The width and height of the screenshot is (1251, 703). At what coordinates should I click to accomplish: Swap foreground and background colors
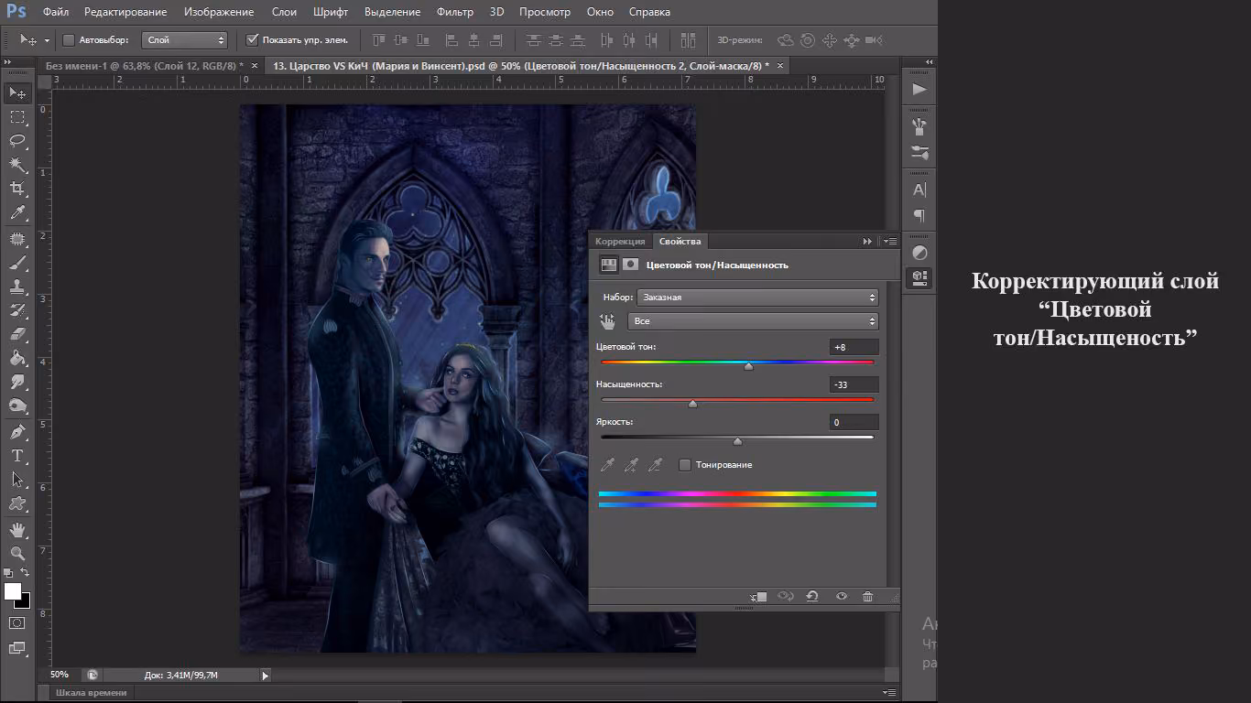tap(25, 573)
